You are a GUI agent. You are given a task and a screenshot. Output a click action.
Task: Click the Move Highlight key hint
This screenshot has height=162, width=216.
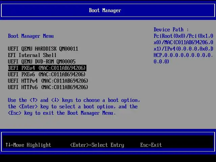tap(28, 145)
